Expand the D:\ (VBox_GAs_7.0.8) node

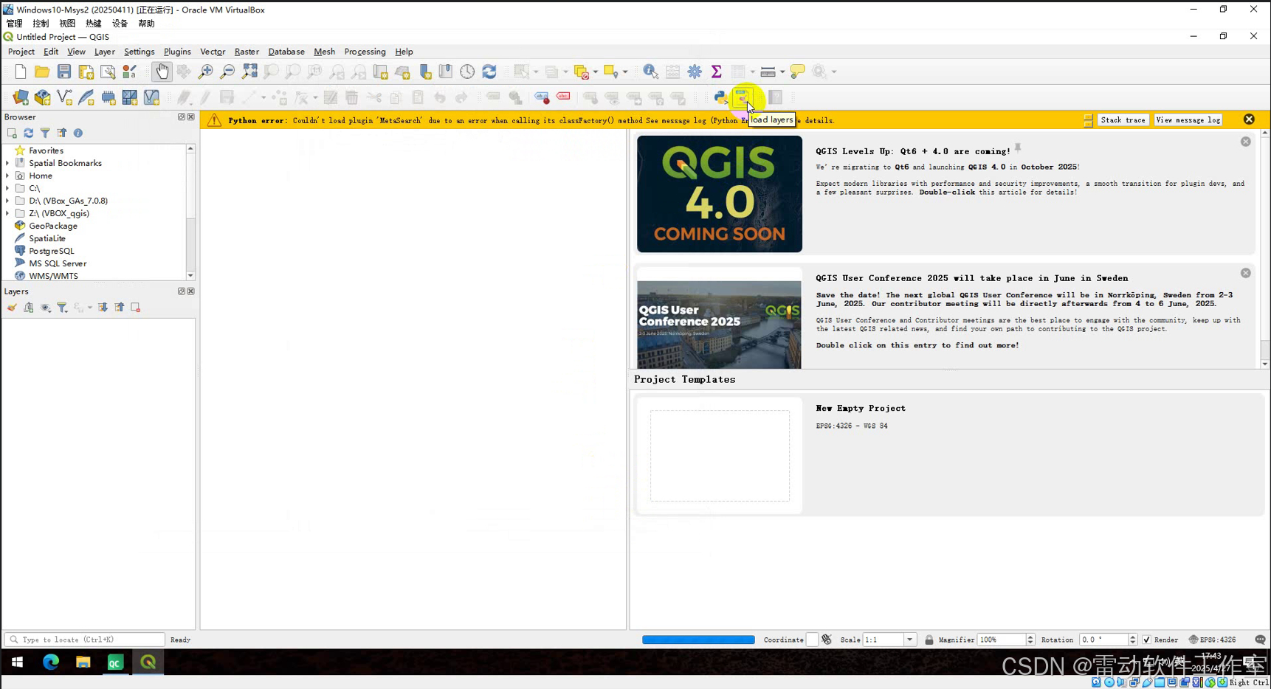(8, 201)
